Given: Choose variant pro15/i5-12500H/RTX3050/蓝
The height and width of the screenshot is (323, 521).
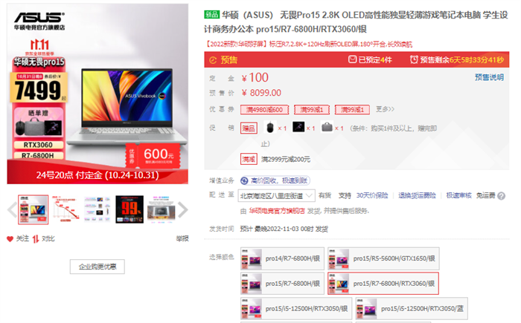Looking at the screenshot, I should click(412, 309).
